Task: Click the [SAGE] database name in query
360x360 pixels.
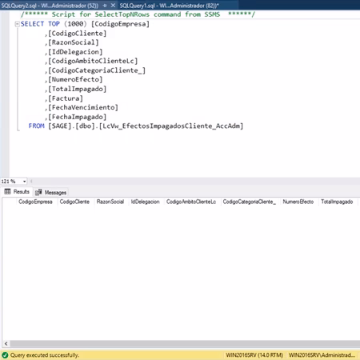Action: pos(60,126)
